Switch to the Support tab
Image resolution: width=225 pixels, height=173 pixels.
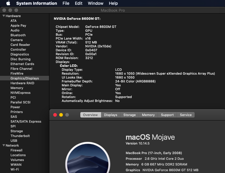click(167, 115)
